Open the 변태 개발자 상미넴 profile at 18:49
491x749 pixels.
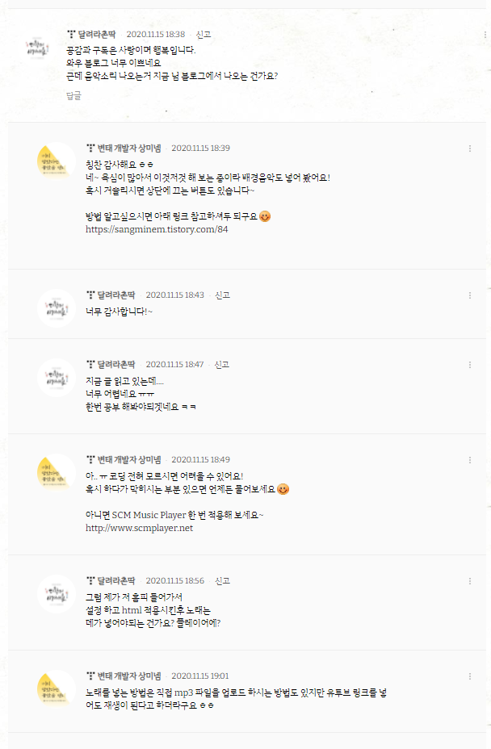tap(129, 459)
